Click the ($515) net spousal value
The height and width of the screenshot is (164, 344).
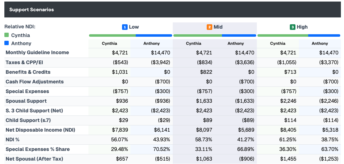tap(162, 159)
